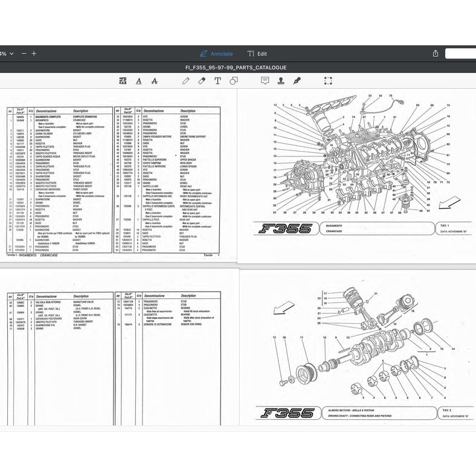
Task: Zoom out with the minus button
Action: coord(24,54)
